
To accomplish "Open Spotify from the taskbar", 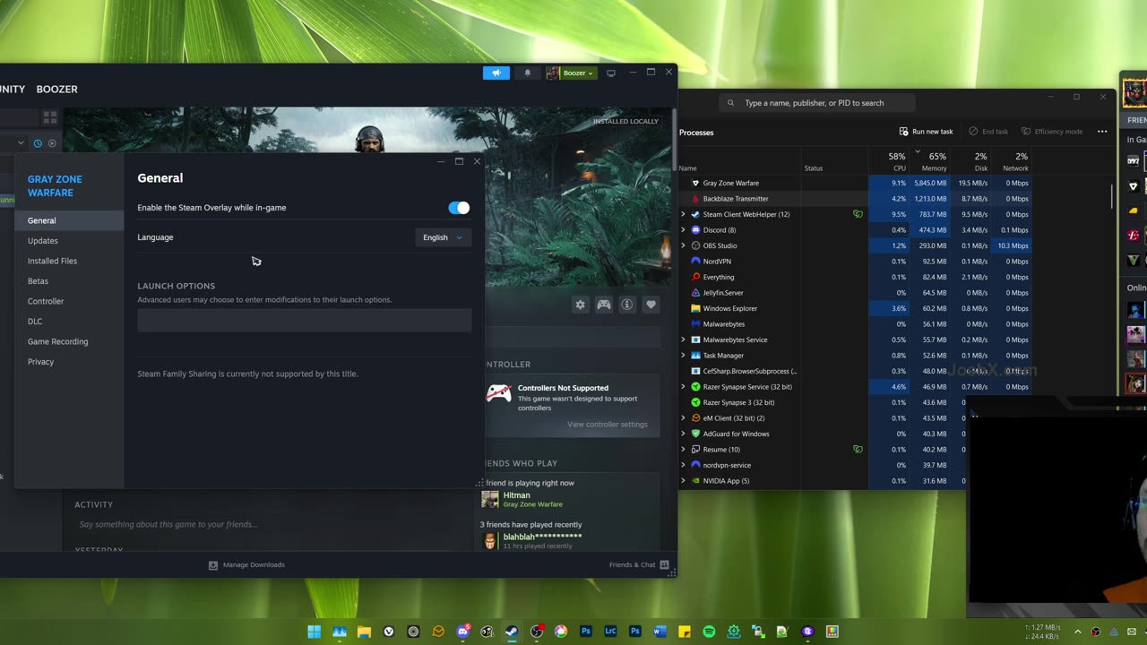I will (709, 632).
